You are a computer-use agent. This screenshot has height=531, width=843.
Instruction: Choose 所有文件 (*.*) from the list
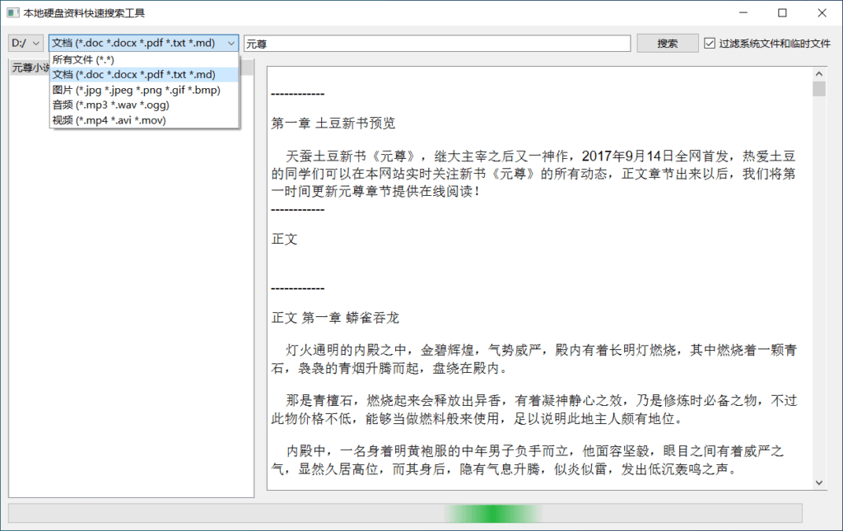[143, 59]
